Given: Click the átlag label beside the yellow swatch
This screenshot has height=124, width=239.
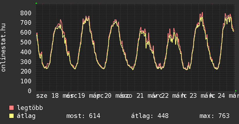Looking at the screenshot, I should (26, 116).
